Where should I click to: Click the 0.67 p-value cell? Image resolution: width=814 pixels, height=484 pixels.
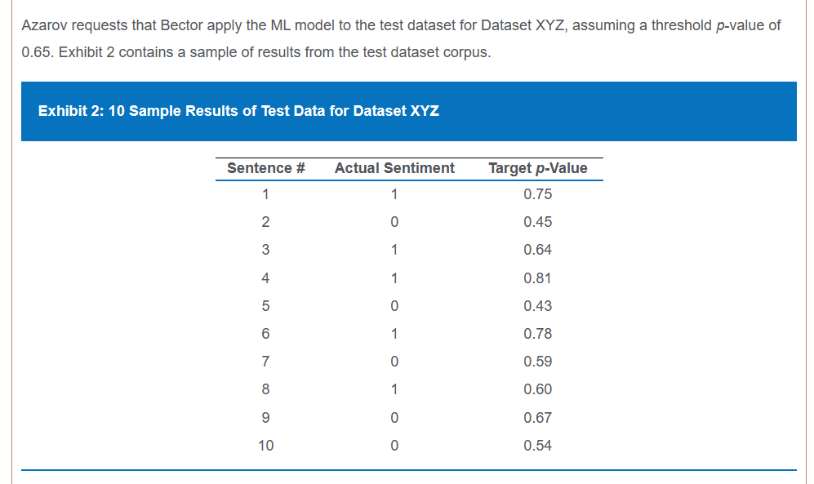(x=537, y=418)
